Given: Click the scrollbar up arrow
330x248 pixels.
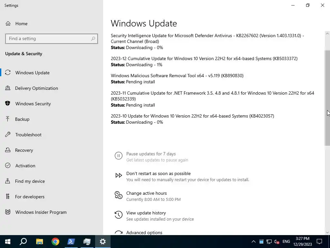Looking at the screenshot, I should (x=327, y=34).
